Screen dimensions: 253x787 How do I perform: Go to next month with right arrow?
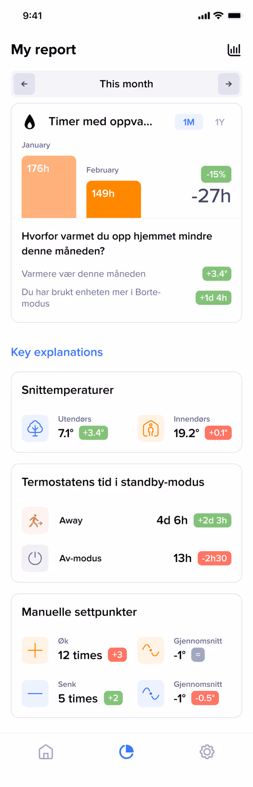229,84
